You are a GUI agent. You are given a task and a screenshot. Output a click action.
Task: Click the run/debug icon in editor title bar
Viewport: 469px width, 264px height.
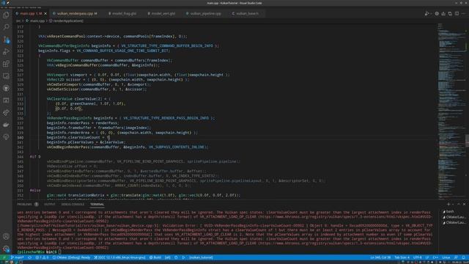pos(426,13)
